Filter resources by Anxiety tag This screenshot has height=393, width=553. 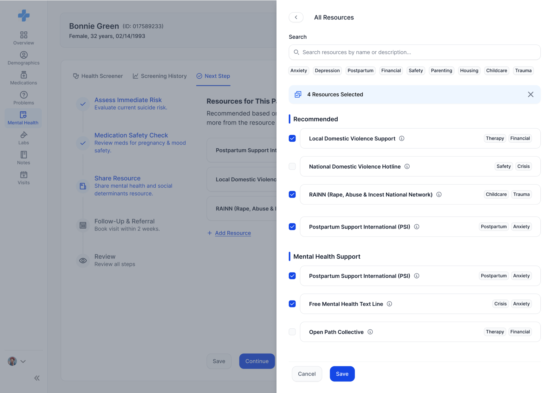coord(299,71)
